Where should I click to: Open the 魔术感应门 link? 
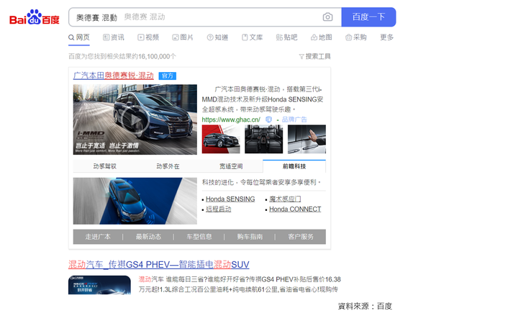click(x=285, y=199)
